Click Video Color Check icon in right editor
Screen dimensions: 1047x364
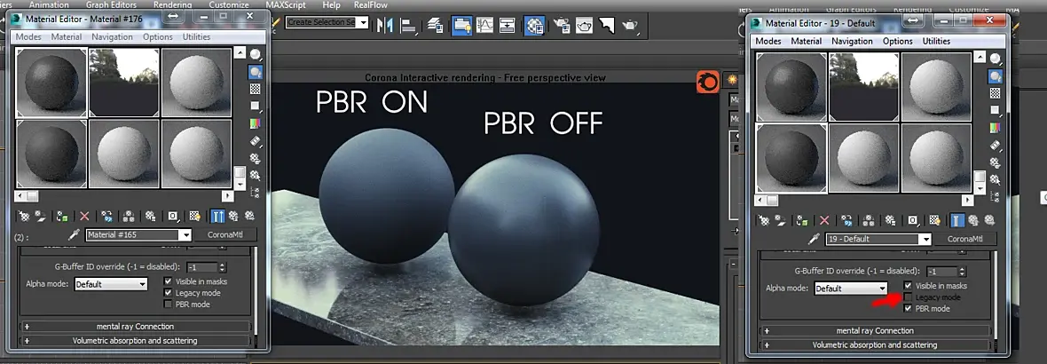(995, 128)
